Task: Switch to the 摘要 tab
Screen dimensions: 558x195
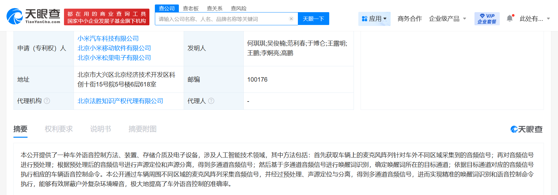Action: [x=20, y=129]
